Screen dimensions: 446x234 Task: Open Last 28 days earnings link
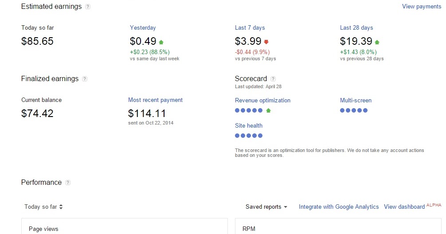pyautogui.click(x=356, y=28)
